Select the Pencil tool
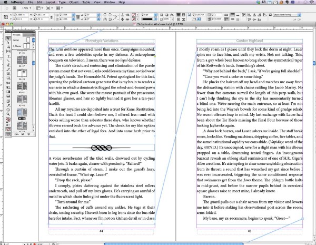Viewport: 316px width, 245px height. (8, 69)
